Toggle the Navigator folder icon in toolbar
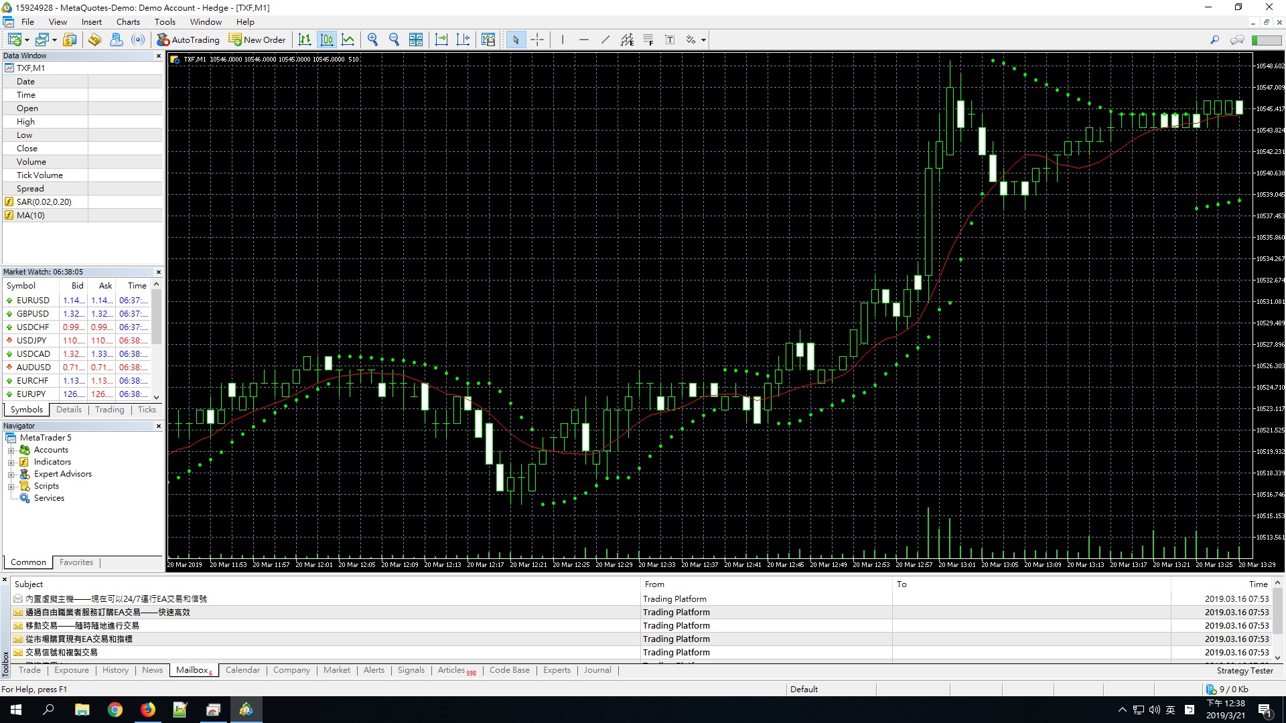 tap(94, 39)
